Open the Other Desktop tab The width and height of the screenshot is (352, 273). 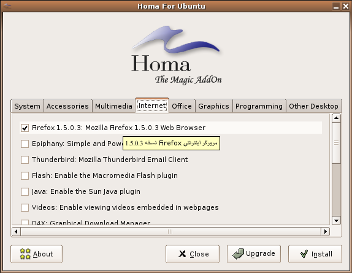[x=313, y=106]
